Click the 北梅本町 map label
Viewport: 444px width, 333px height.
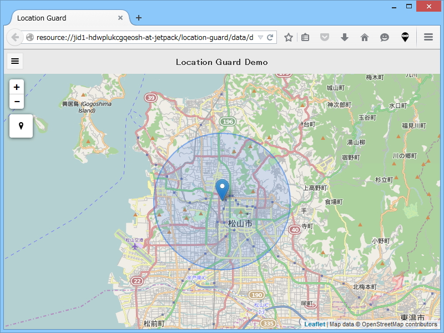pos(365,287)
